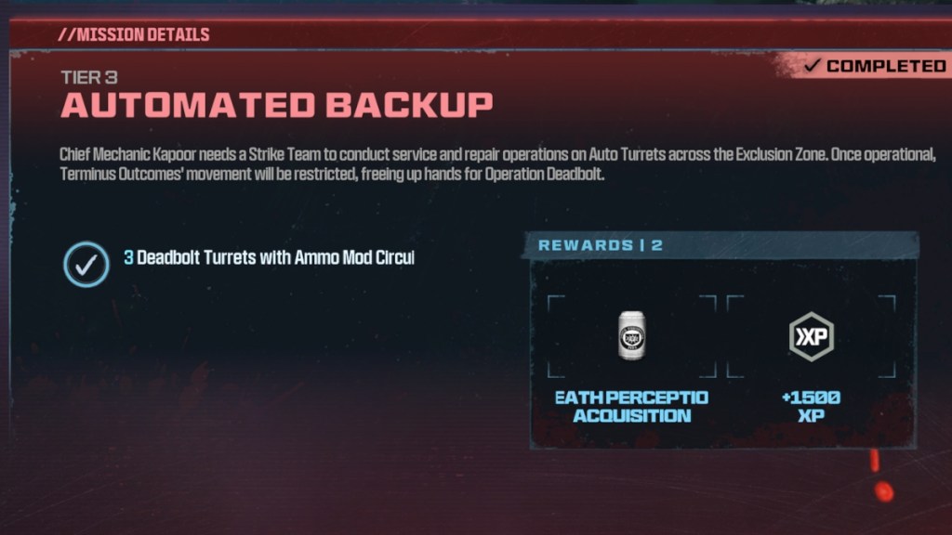Click the Death Perception soda can icon
Image resolution: width=952 pixels, height=535 pixels.
click(x=631, y=335)
